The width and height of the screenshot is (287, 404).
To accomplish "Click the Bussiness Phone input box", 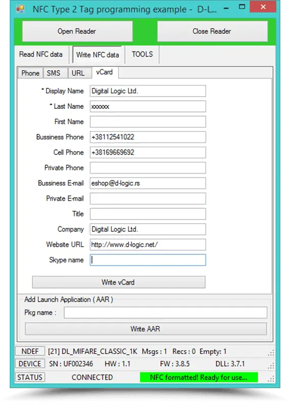I will click(x=148, y=137).
